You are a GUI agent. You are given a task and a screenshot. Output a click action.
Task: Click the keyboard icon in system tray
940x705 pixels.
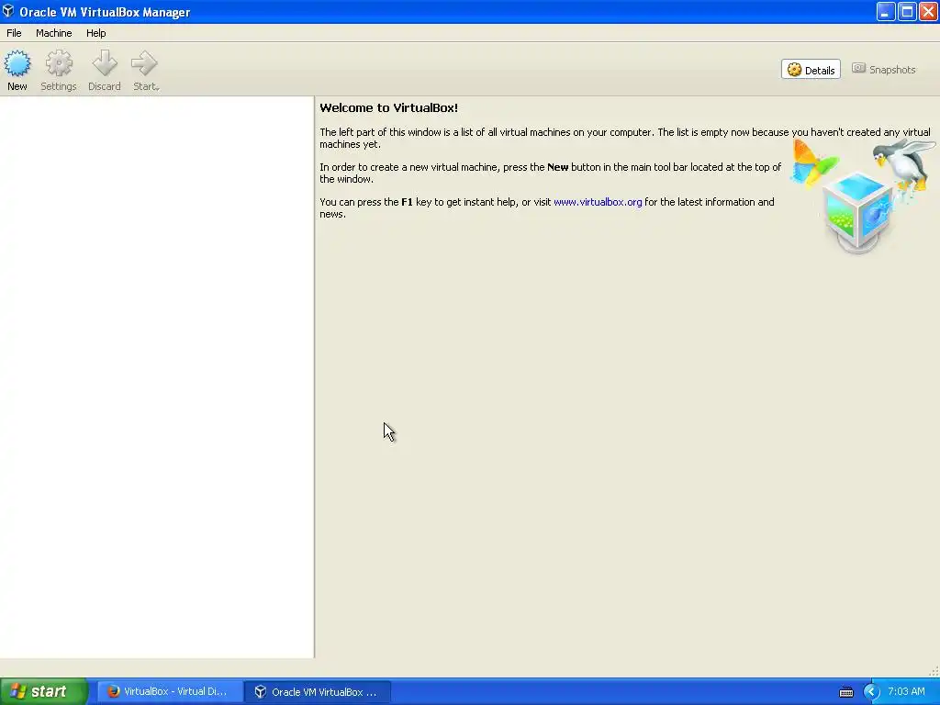coord(845,692)
